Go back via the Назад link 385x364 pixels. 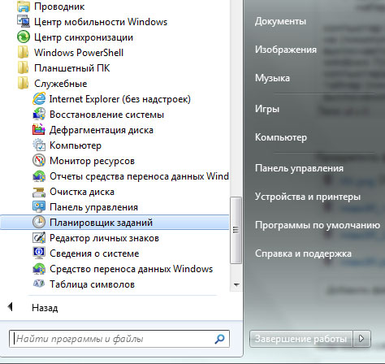pyautogui.click(x=45, y=308)
